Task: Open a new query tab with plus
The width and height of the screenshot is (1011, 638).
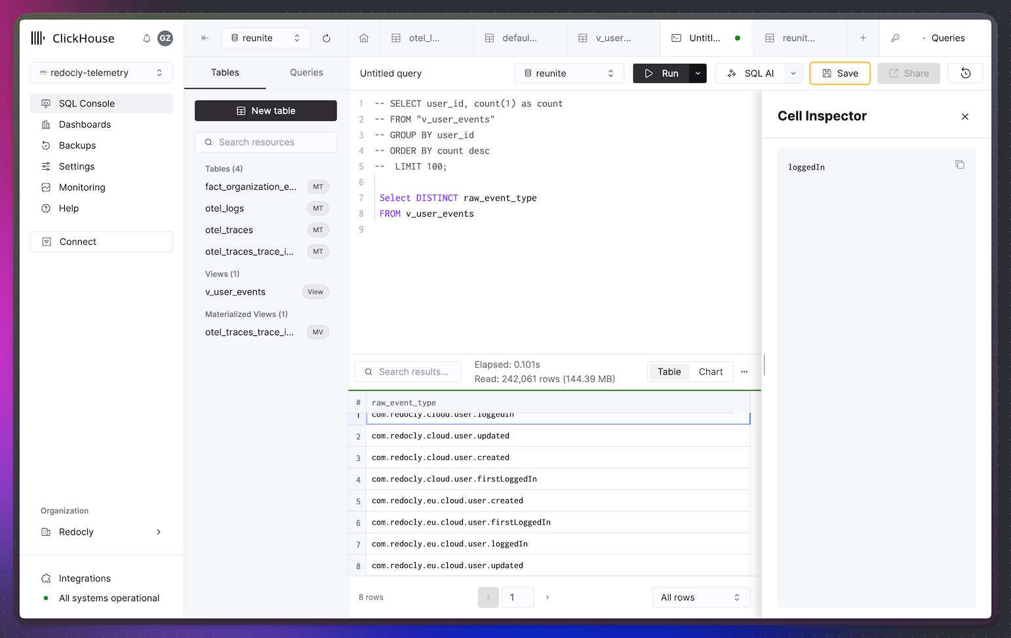Action: (x=863, y=38)
